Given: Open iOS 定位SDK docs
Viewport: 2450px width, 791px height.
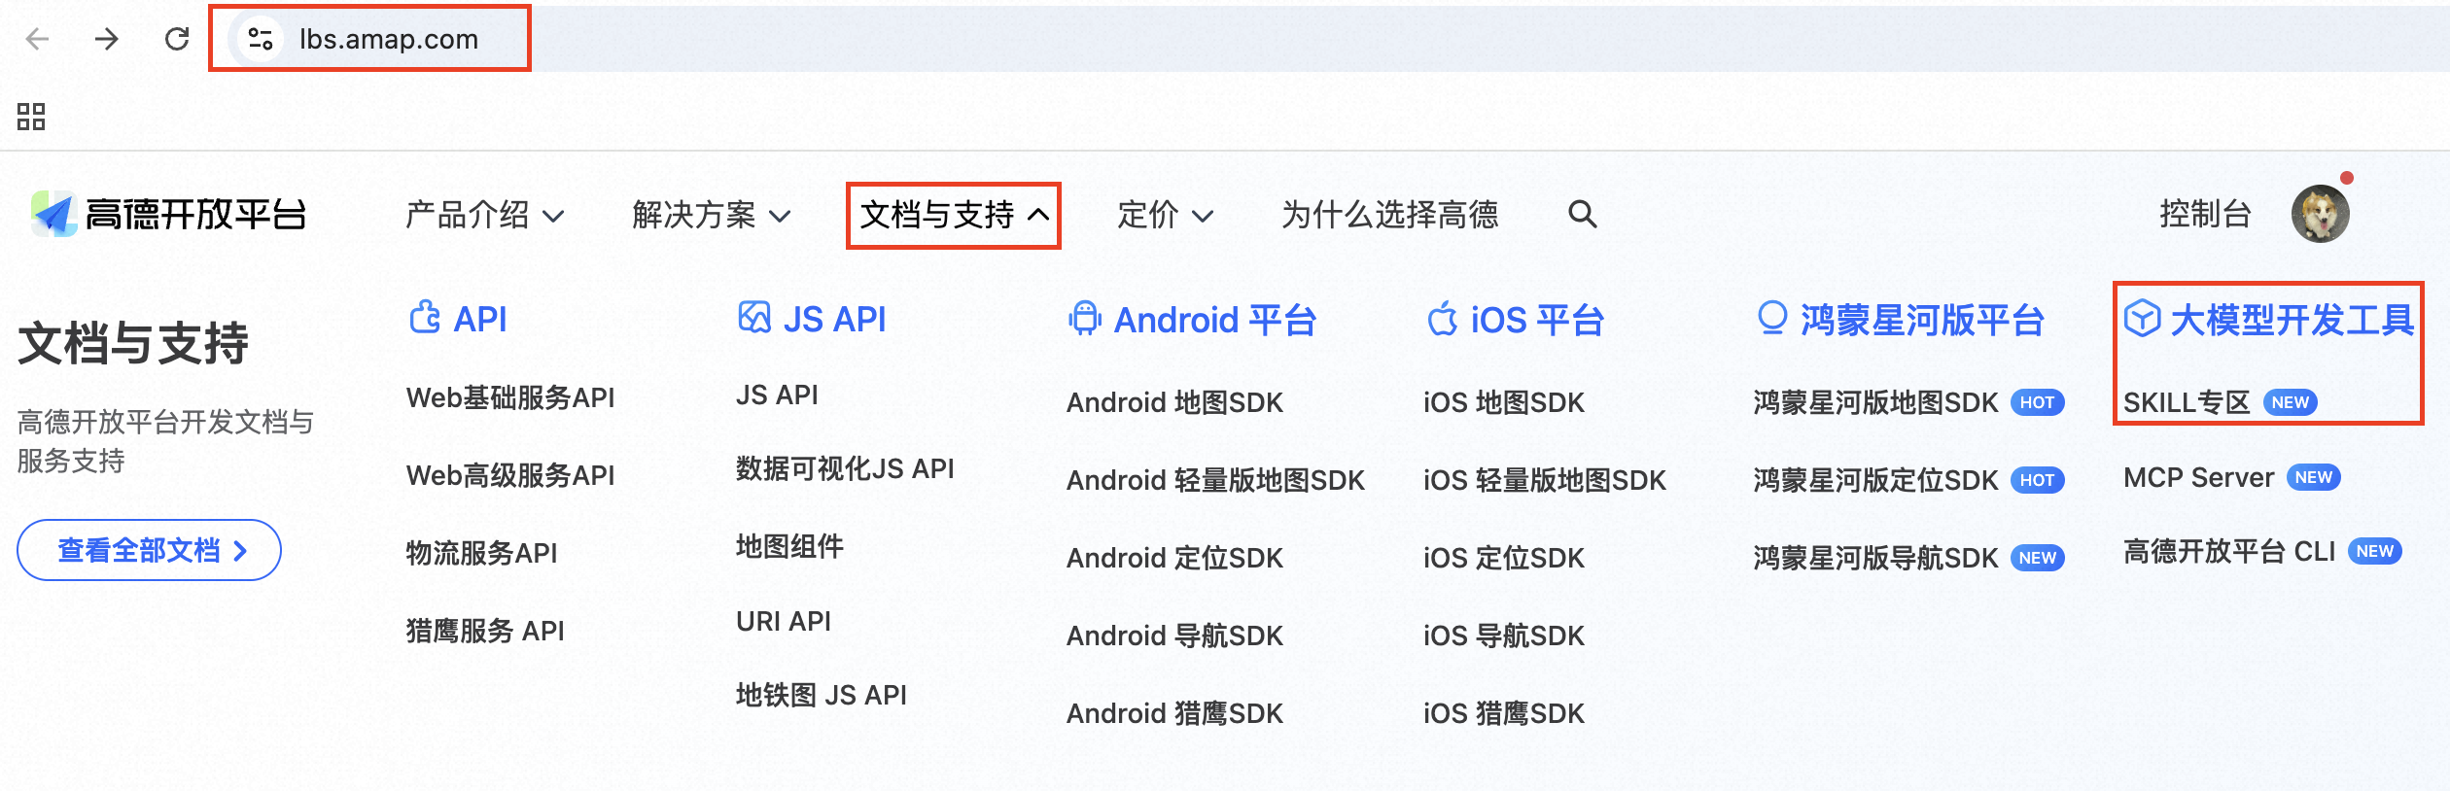Looking at the screenshot, I should pyautogui.click(x=1504, y=558).
